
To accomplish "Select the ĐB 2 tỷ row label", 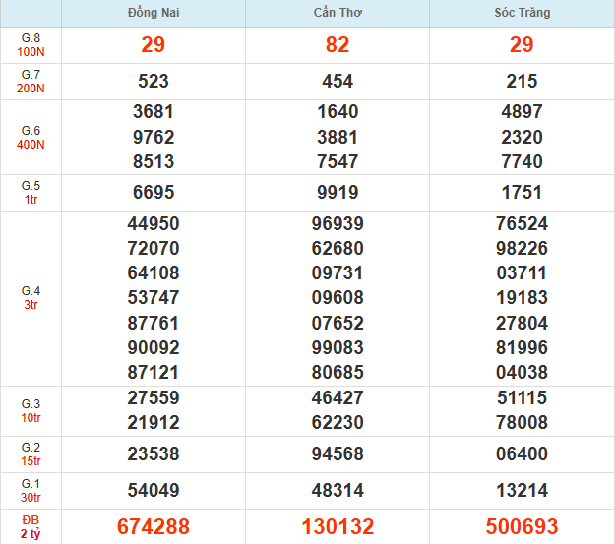I will pyautogui.click(x=31, y=527).
